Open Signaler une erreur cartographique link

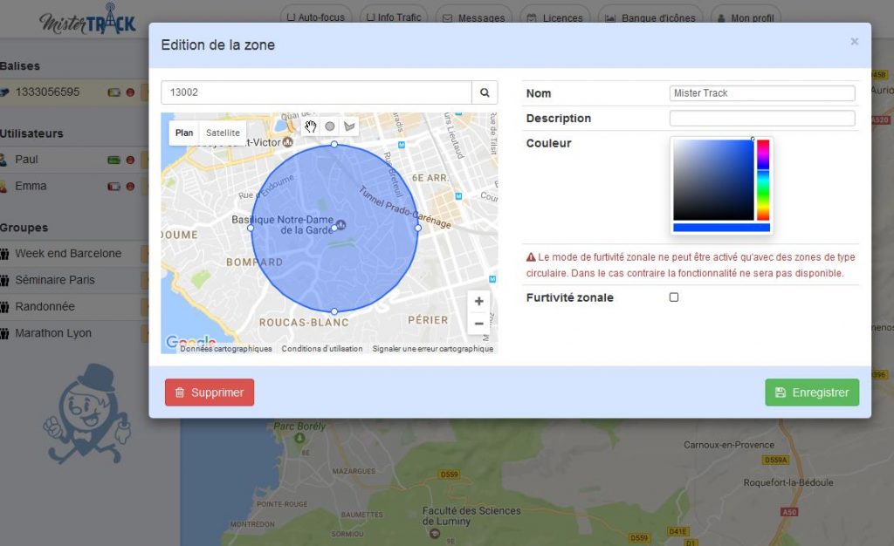433,348
